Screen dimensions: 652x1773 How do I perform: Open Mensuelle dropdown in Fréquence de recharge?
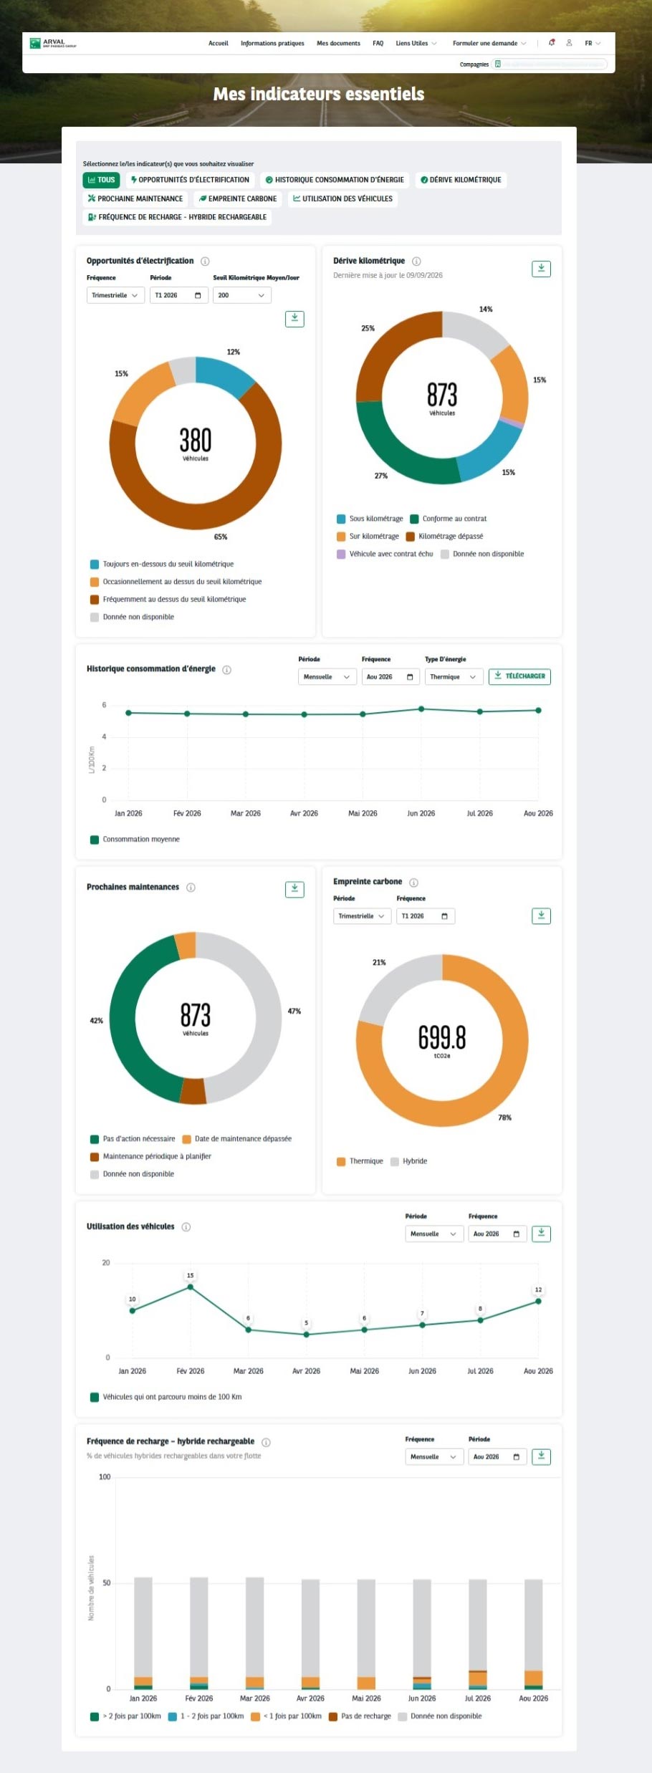click(x=434, y=1456)
